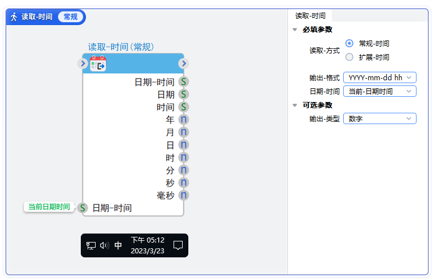Click the 时 output n port
Image resolution: width=437 pixels, height=279 pixels.
(x=184, y=158)
